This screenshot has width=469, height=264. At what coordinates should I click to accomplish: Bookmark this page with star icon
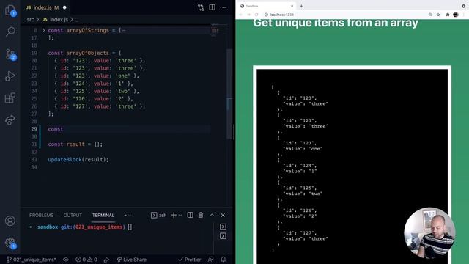click(x=438, y=15)
